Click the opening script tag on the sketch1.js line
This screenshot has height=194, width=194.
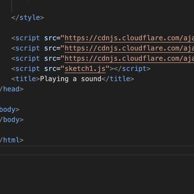tap(26, 69)
